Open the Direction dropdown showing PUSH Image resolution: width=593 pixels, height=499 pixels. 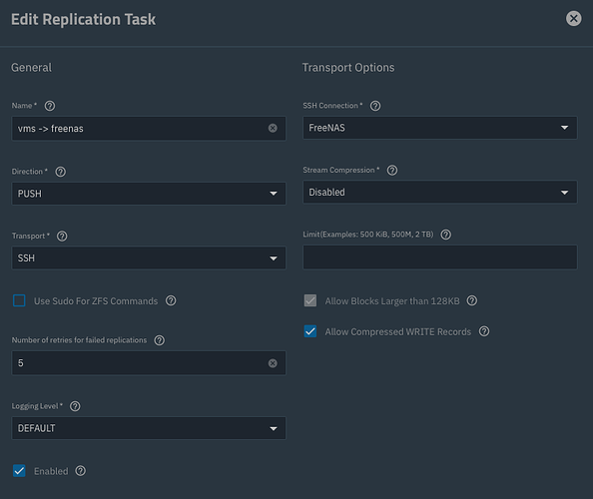(x=149, y=194)
